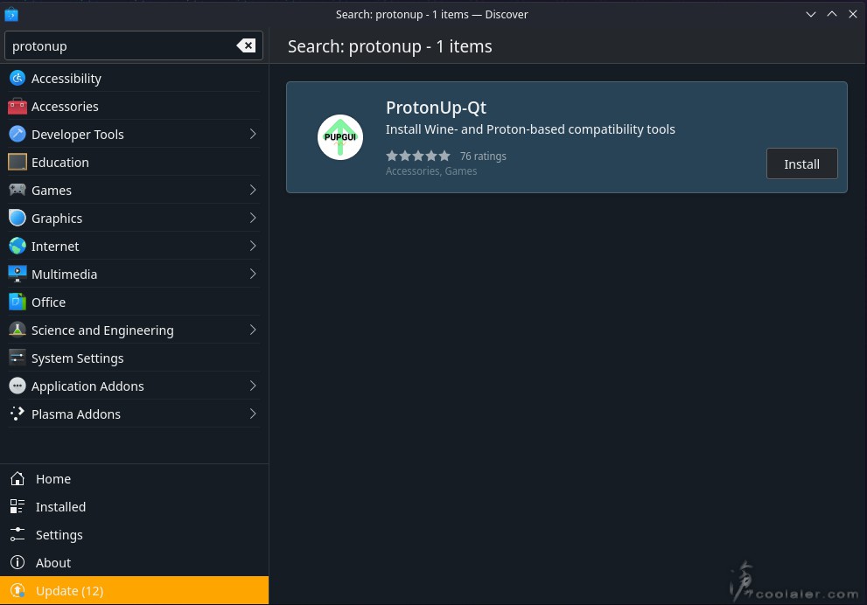Click the Search: protonup - 1 items heading

point(390,46)
